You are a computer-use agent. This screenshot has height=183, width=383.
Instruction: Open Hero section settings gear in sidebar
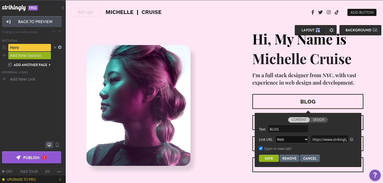[60, 47]
